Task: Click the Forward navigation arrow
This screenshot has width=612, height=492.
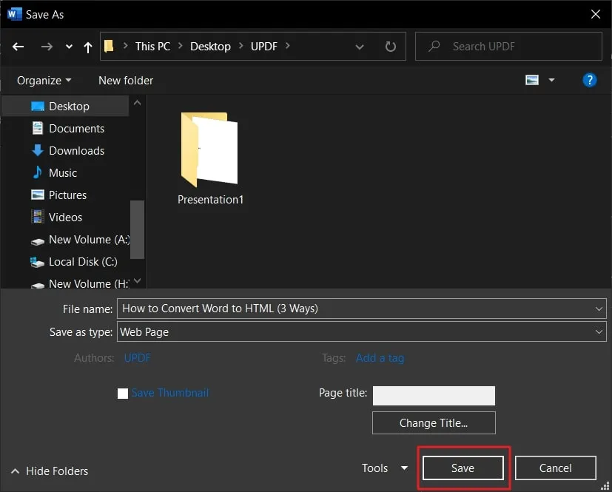Action: (47, 47)
